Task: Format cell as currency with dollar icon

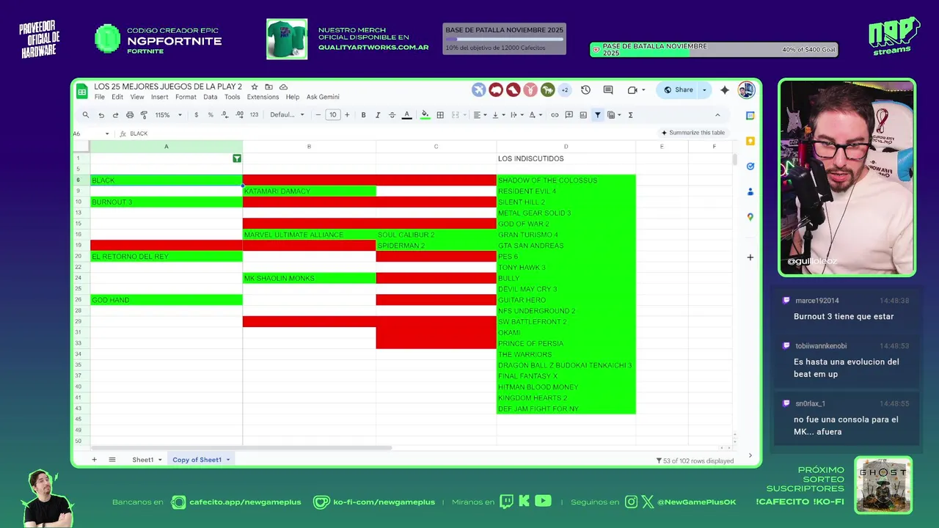Action: (196, 115)
